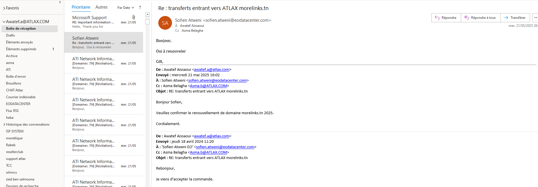Collapse the folder pane with the arrow
This screenshot has height=187, width=538.
[60, 2]
